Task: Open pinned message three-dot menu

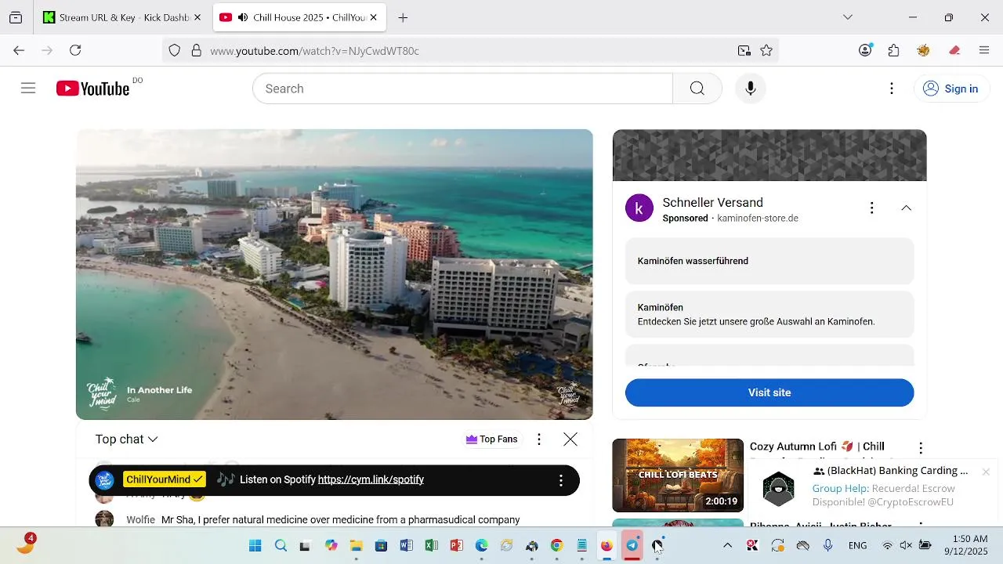Action: point(560,480)
